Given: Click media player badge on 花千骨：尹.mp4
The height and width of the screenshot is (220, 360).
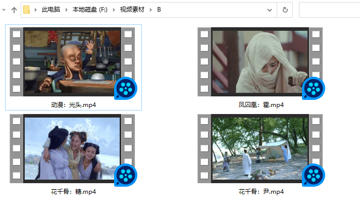Looking at the screenshot, I should point(313,175).
